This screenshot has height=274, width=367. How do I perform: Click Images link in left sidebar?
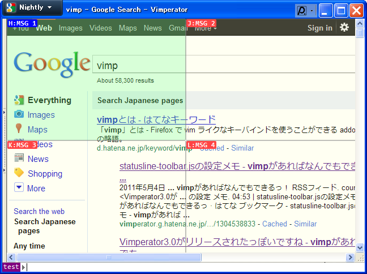tap(41, 115)
